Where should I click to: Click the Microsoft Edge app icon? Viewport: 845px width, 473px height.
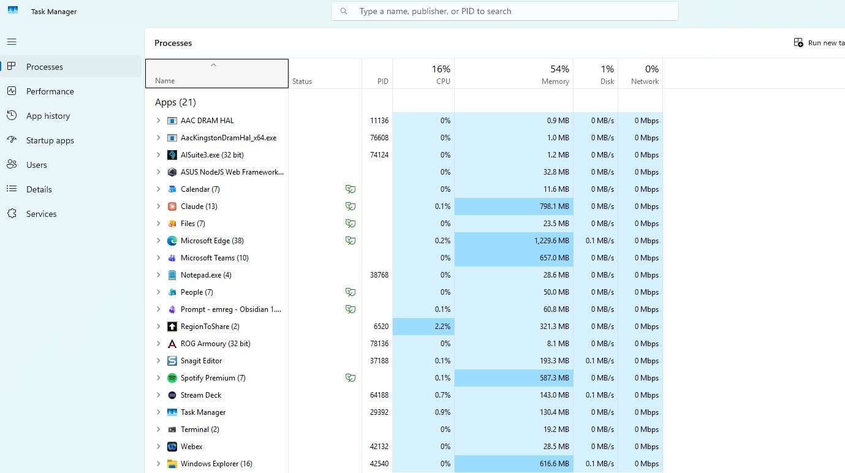172,241
